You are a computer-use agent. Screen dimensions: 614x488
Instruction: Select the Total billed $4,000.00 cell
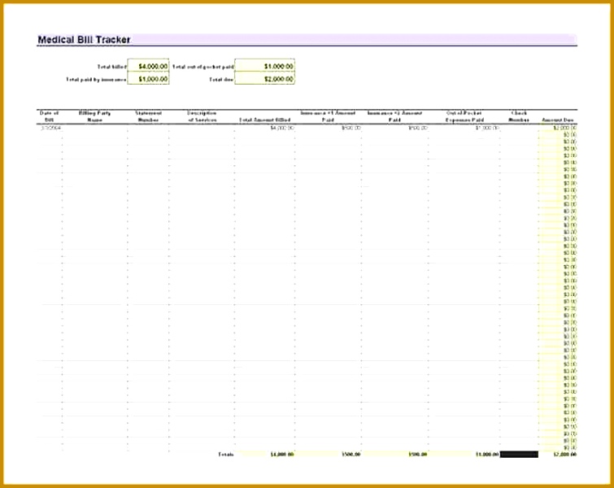[148, 66]
